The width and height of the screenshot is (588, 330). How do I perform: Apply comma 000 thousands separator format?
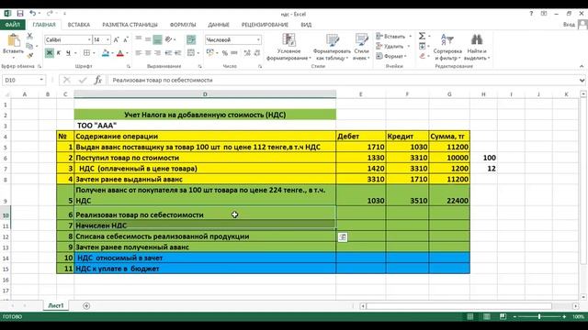(234, 53)
